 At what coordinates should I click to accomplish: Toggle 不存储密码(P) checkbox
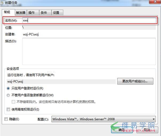click(x=13, y=102)
